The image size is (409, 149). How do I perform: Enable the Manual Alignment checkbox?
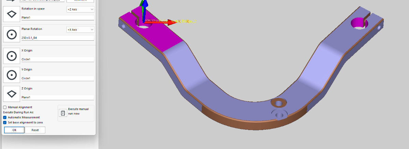5,107
